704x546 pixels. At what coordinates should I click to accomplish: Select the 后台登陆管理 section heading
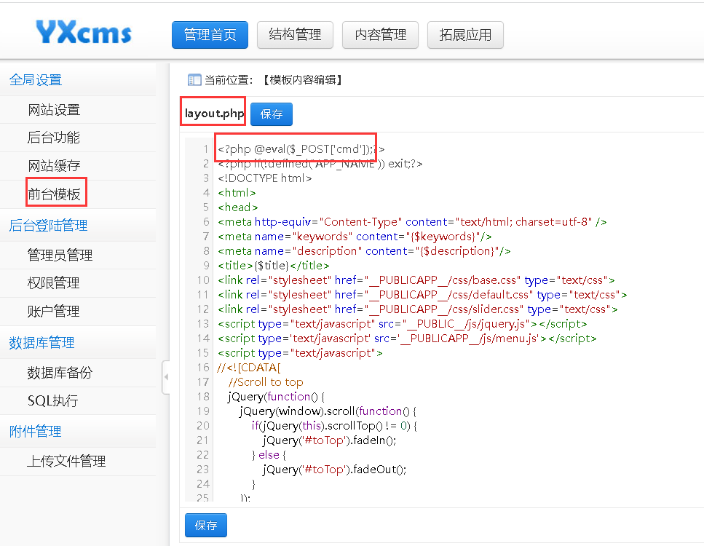point(48,225)
